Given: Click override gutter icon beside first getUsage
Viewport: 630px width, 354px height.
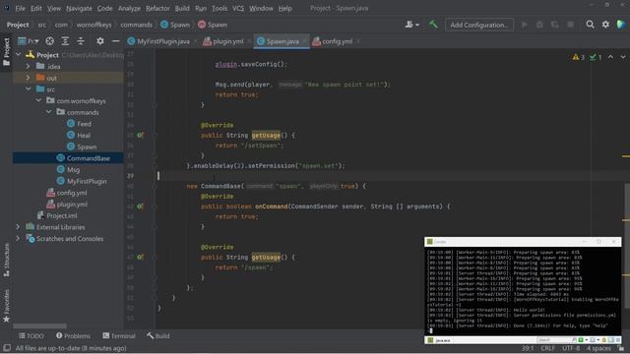Looking at the screenshot, I should 140,136.
